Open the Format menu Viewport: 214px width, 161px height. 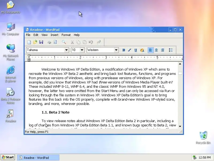(x=66, y=35)
